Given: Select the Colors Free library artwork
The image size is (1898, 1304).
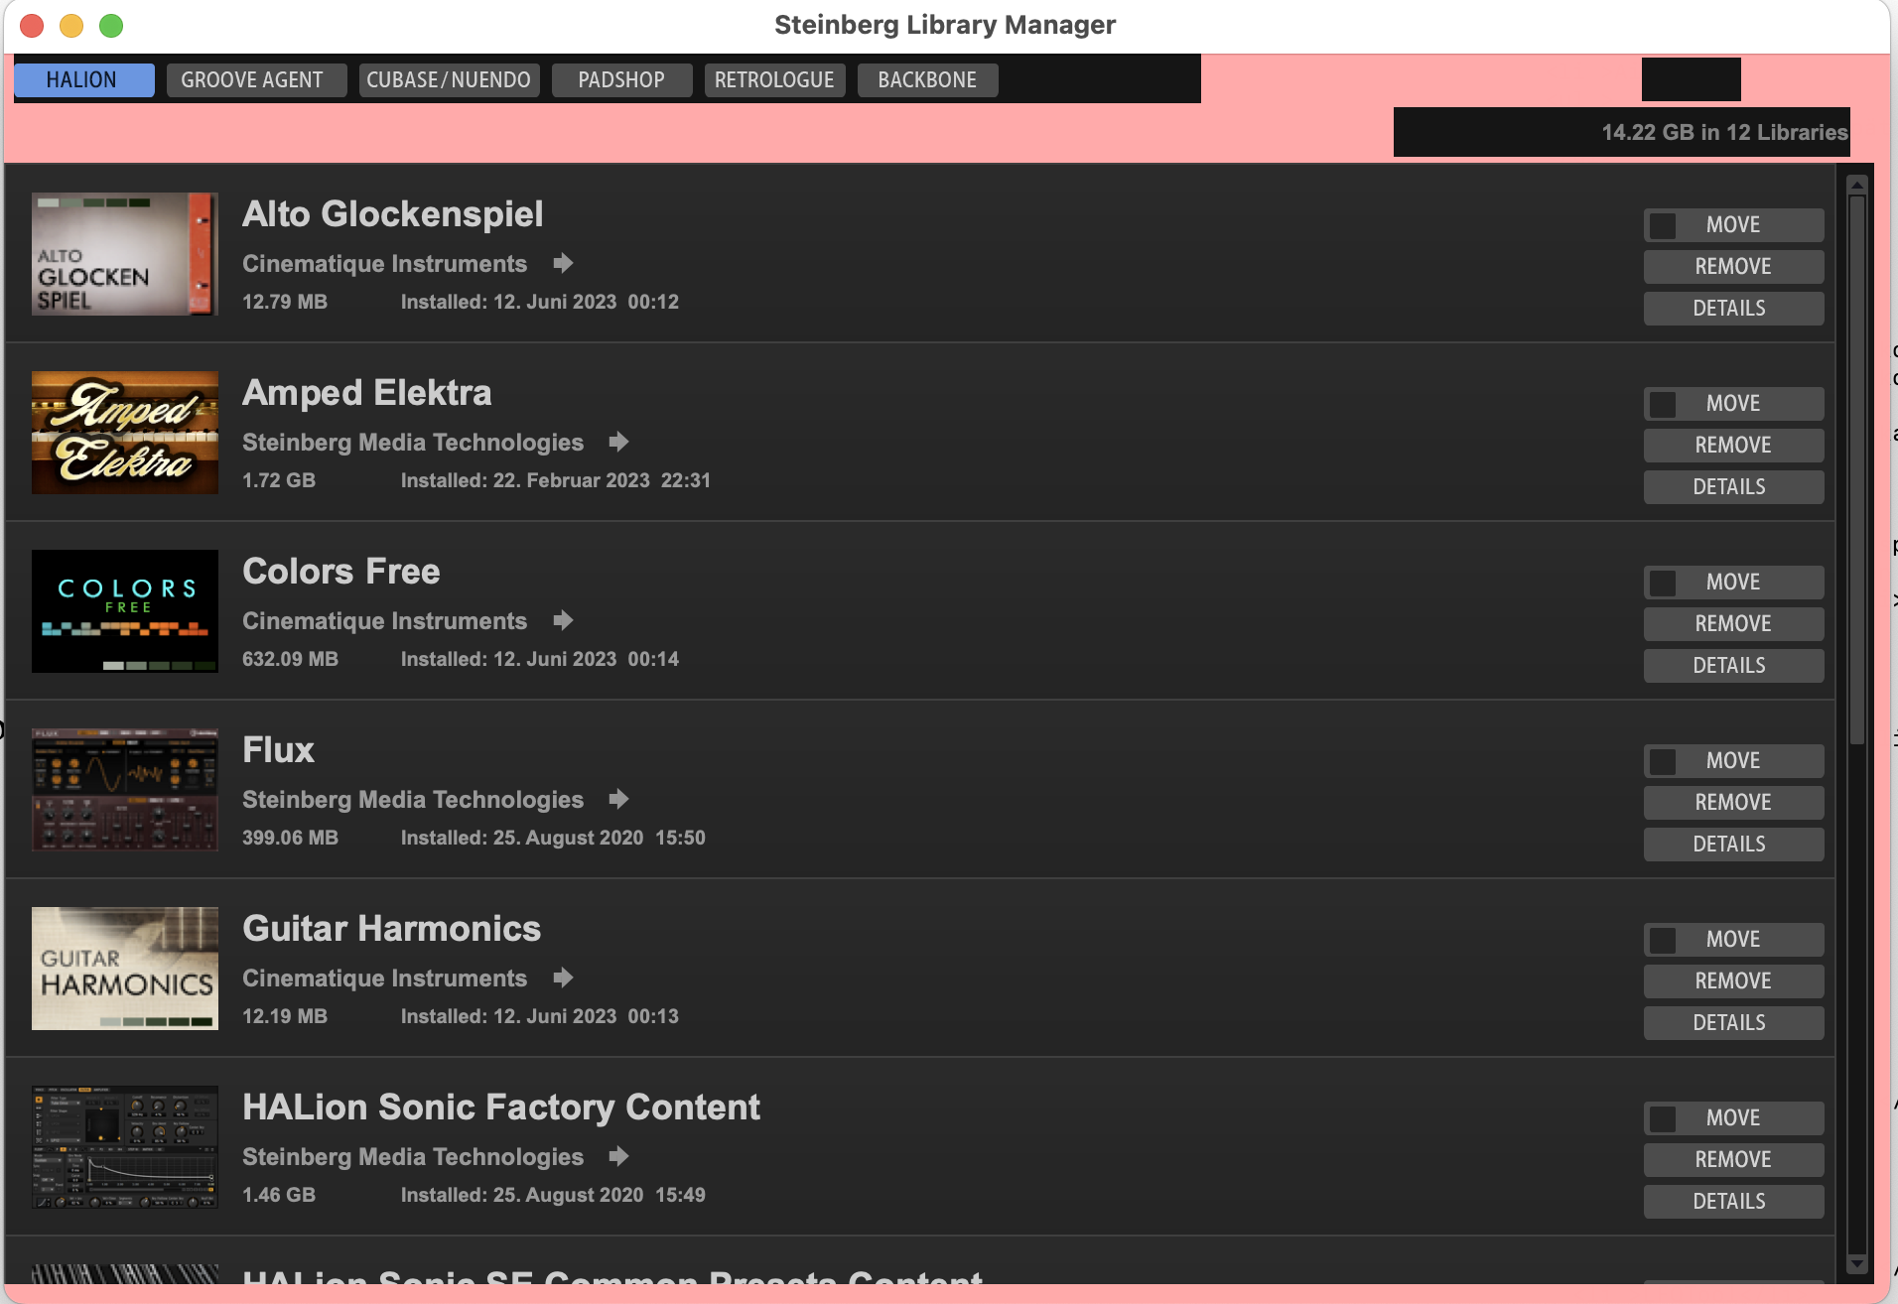Looking at the screenshot, I should 125,611.
